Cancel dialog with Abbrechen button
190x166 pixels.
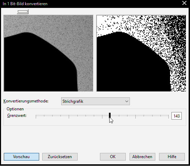[142, 157]
